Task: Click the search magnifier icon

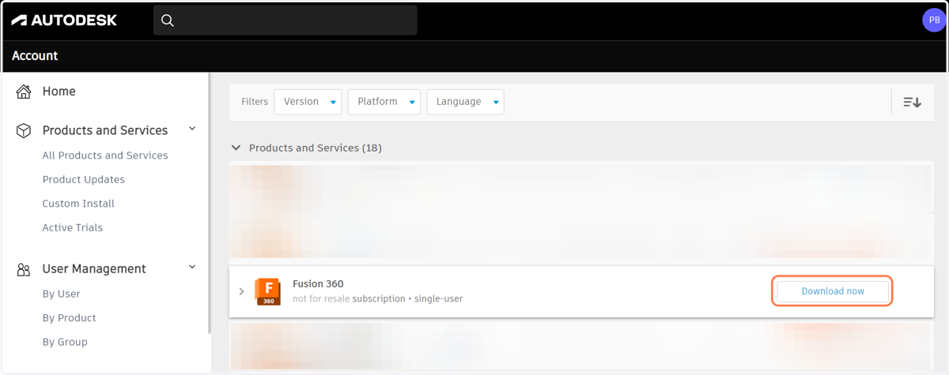Action: 168,21
